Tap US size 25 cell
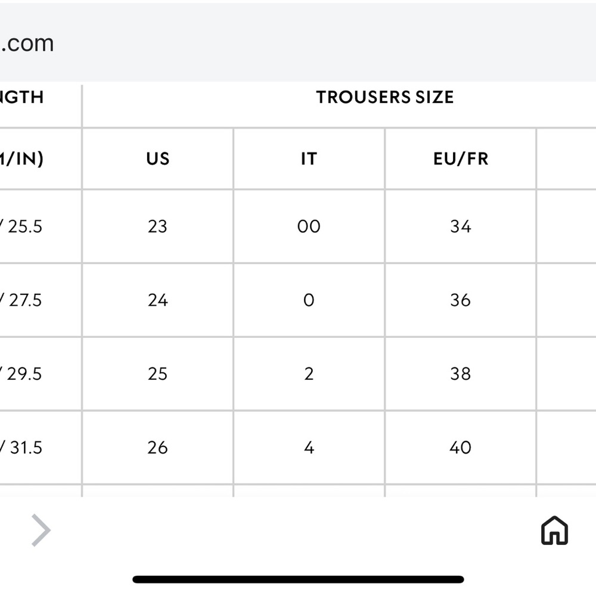Image resolution: width=596 pixels, height=596 pixels. coord(158,374)
